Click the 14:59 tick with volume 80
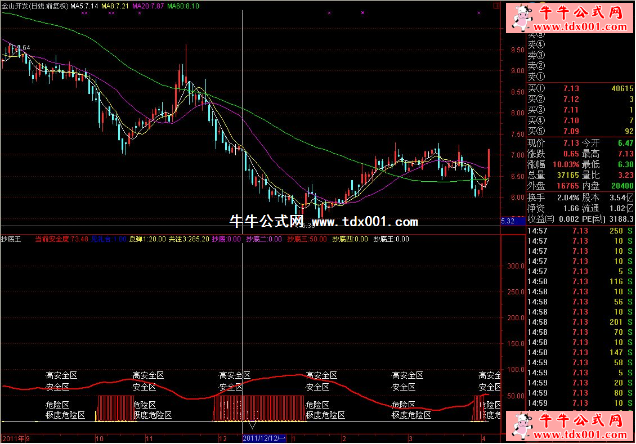This screenshot has width=636, height=444. 580,393
